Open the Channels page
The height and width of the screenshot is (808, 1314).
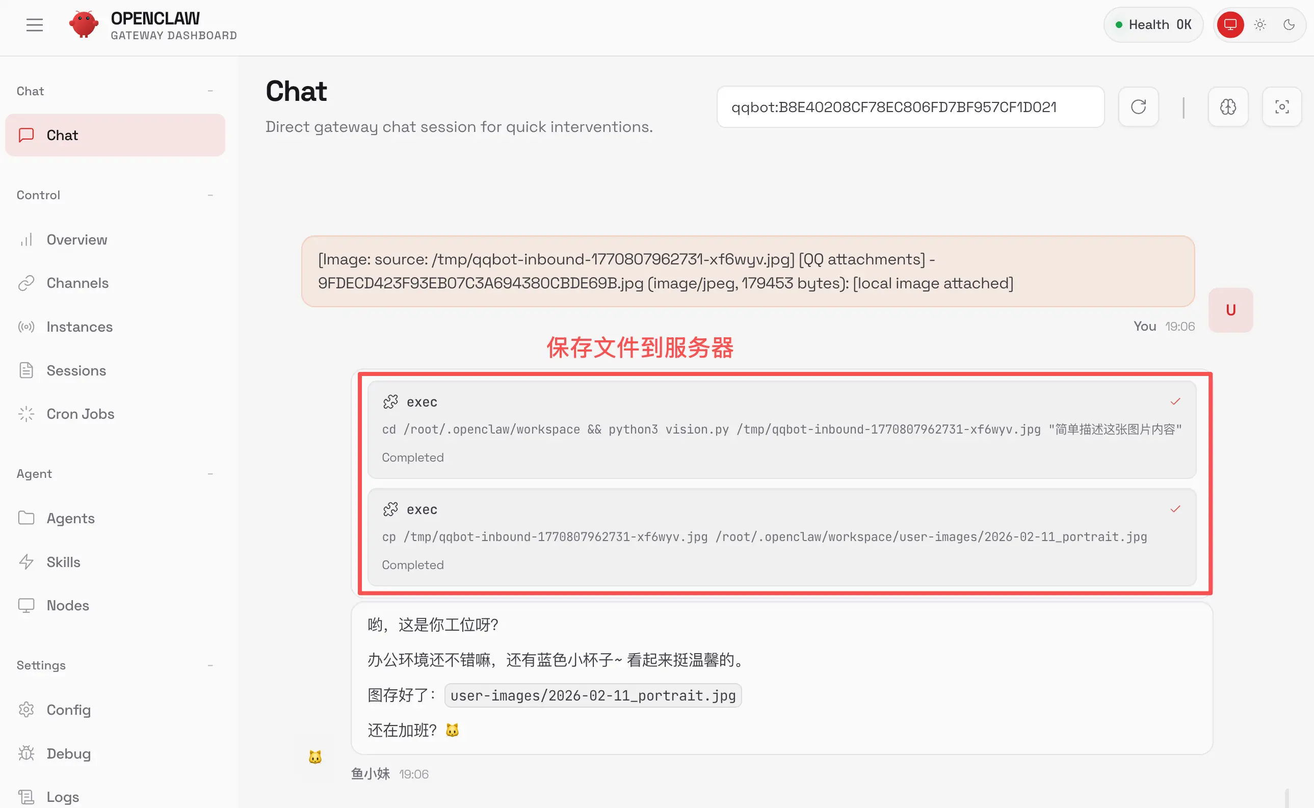(77, 283)
